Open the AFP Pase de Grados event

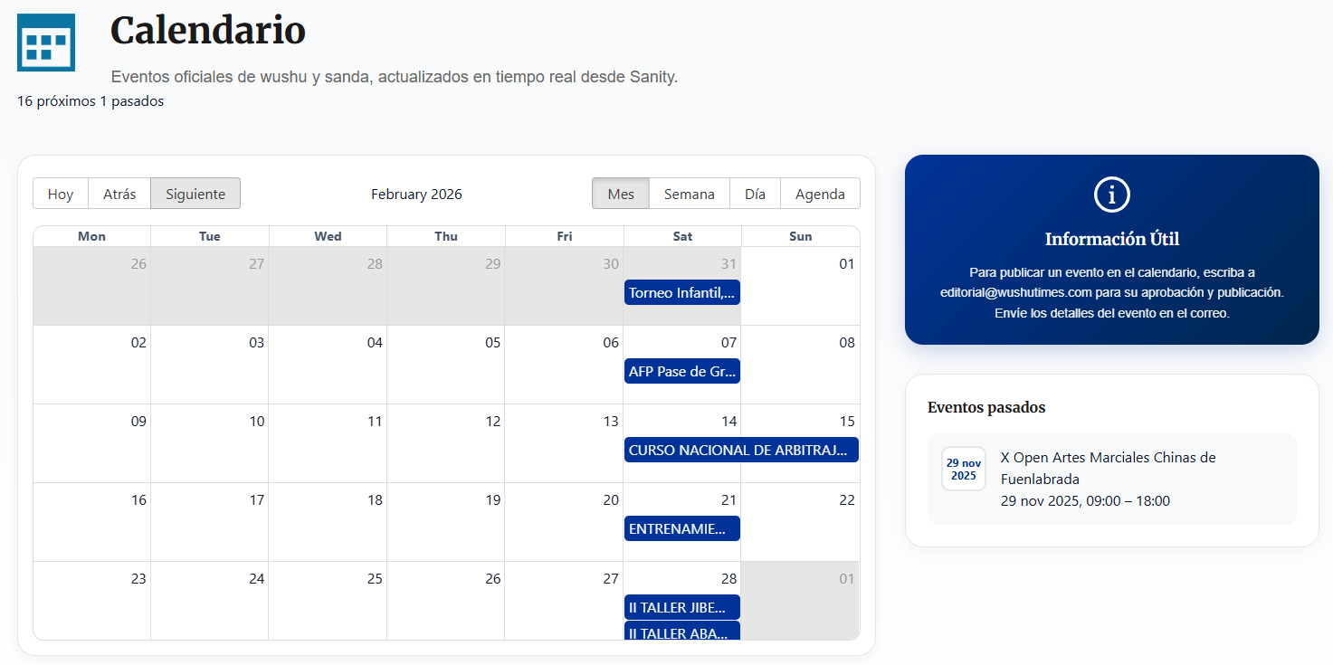point(681,371)
